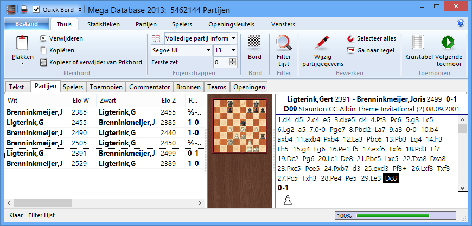The width and height of the screenshot is (472, 226).
Task: Click the move 29.Le3 in the notation
Action: pos(370,178)
